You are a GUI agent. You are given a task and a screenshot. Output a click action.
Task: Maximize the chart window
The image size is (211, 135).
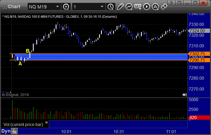(x=195, y=3)
